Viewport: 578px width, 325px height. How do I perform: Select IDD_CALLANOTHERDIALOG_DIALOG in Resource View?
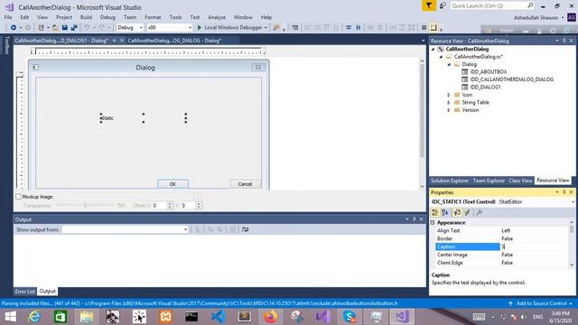[x=512, y=79]
